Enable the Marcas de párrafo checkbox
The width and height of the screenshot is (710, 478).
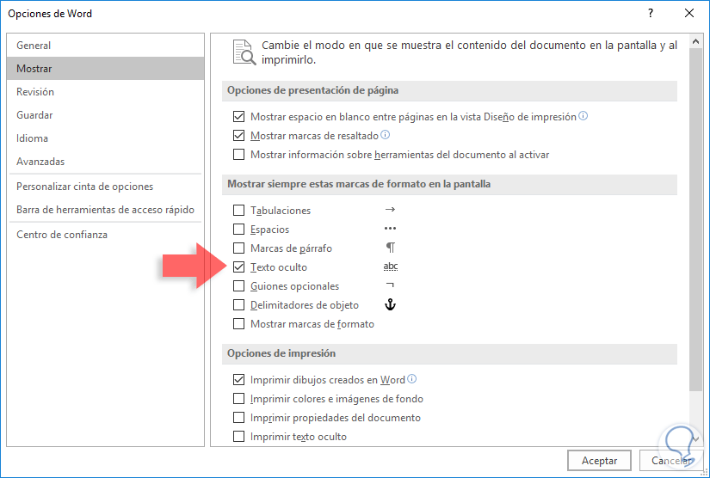pyautogui.click(x=239, y=248)
